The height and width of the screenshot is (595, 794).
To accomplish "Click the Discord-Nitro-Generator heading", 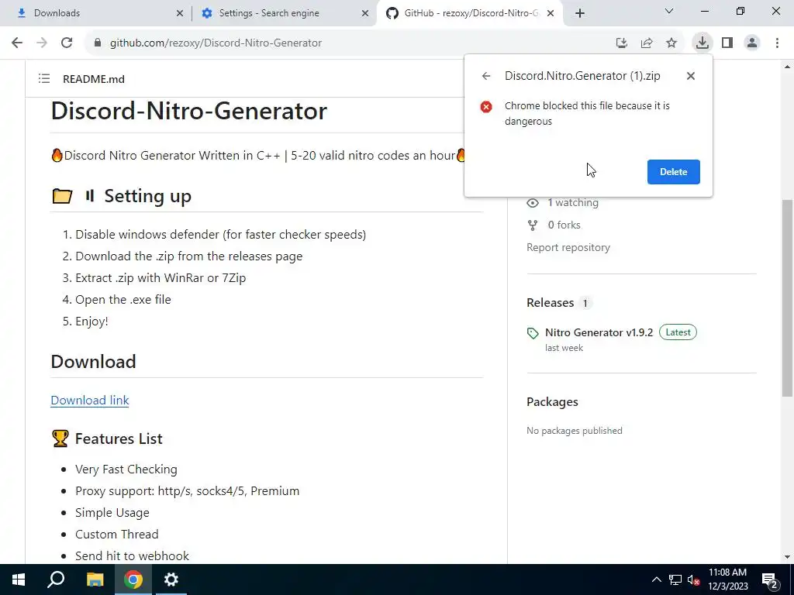I will tap(189, 111).
